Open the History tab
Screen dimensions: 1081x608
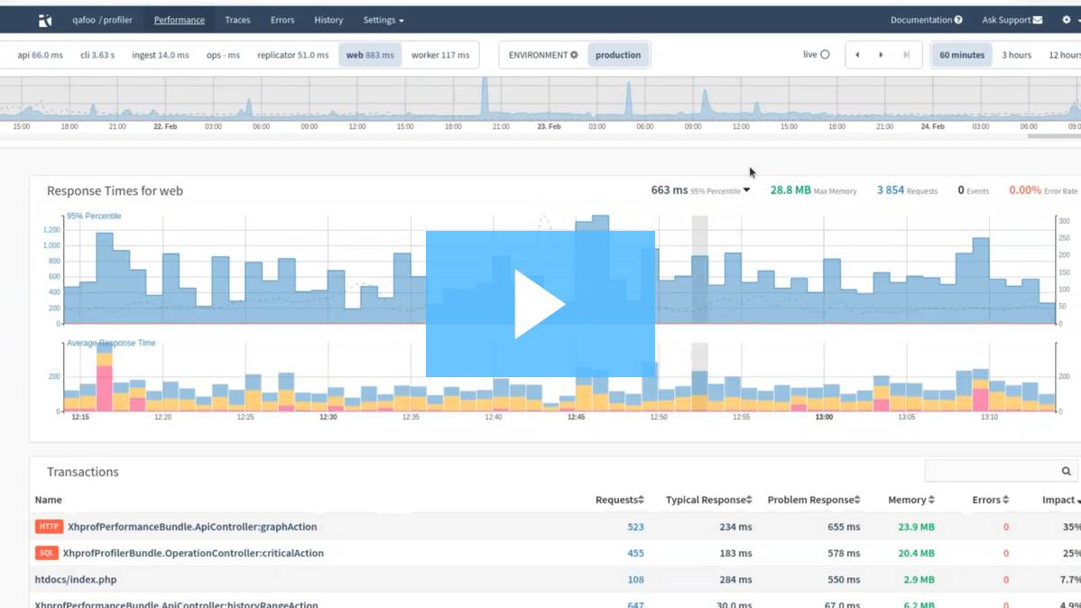click(x=328, y=20)
